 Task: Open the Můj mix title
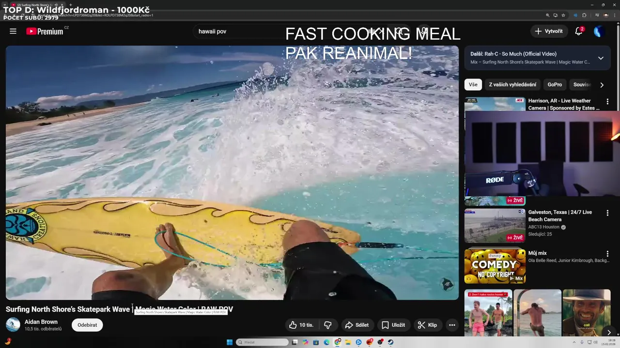pos(537,253)
